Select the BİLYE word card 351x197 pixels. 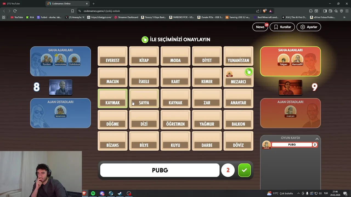tap(144, 141)
